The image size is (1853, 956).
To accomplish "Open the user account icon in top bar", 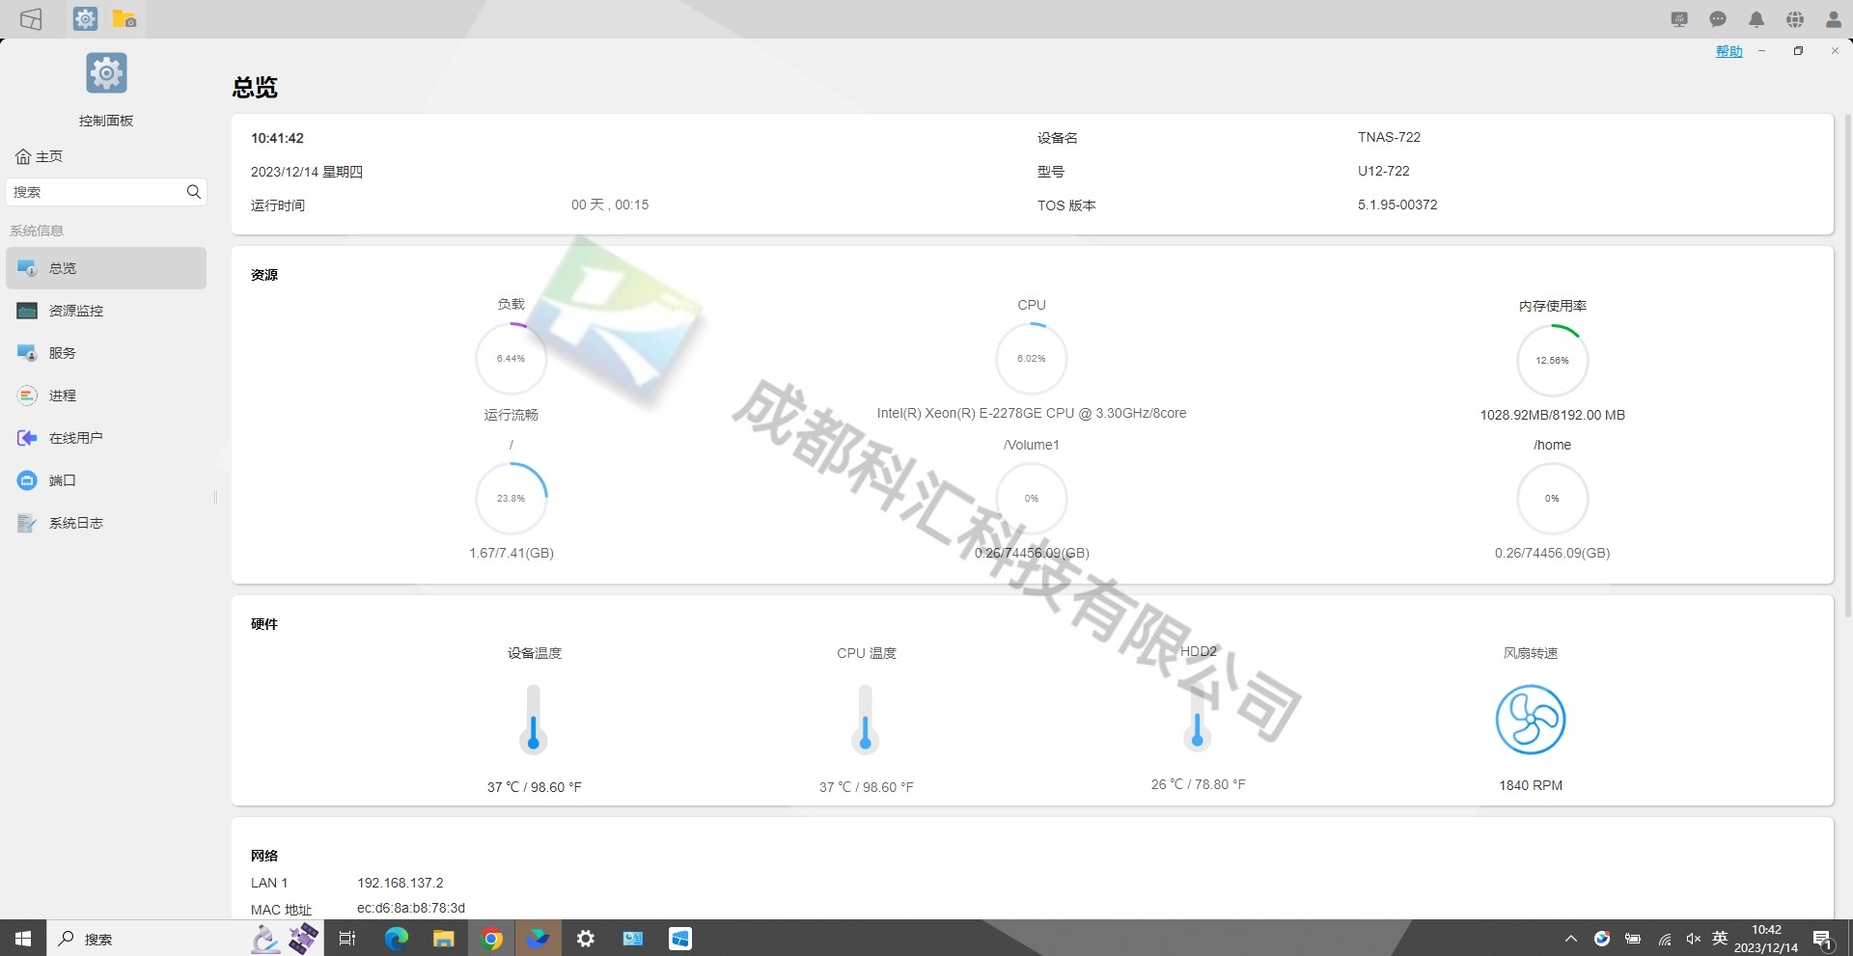I will pyautogui.click(x=1834, y=19).
